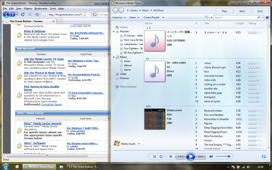Collapse the Playlists tree node
Screen dimensions: 272x170
pos(113,31)
